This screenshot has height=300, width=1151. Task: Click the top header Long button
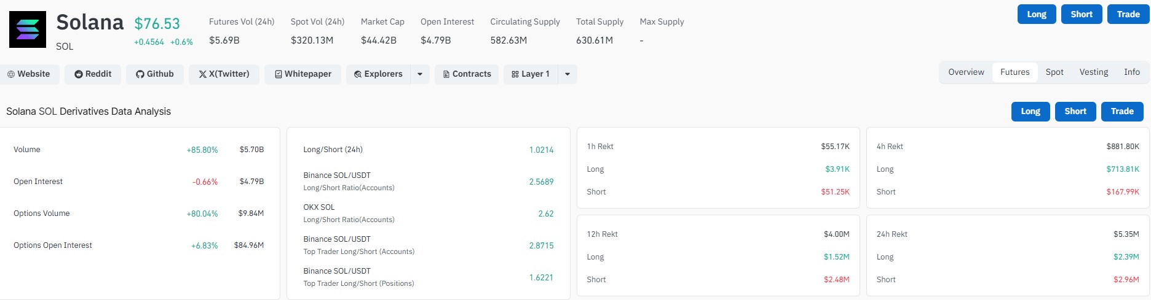click(x=1037, y=14)
